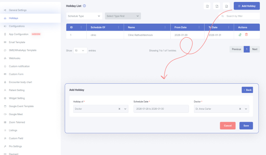The image size is (266, 155).
Task: Click the Back button in Add Holiday
Action: 247,90
